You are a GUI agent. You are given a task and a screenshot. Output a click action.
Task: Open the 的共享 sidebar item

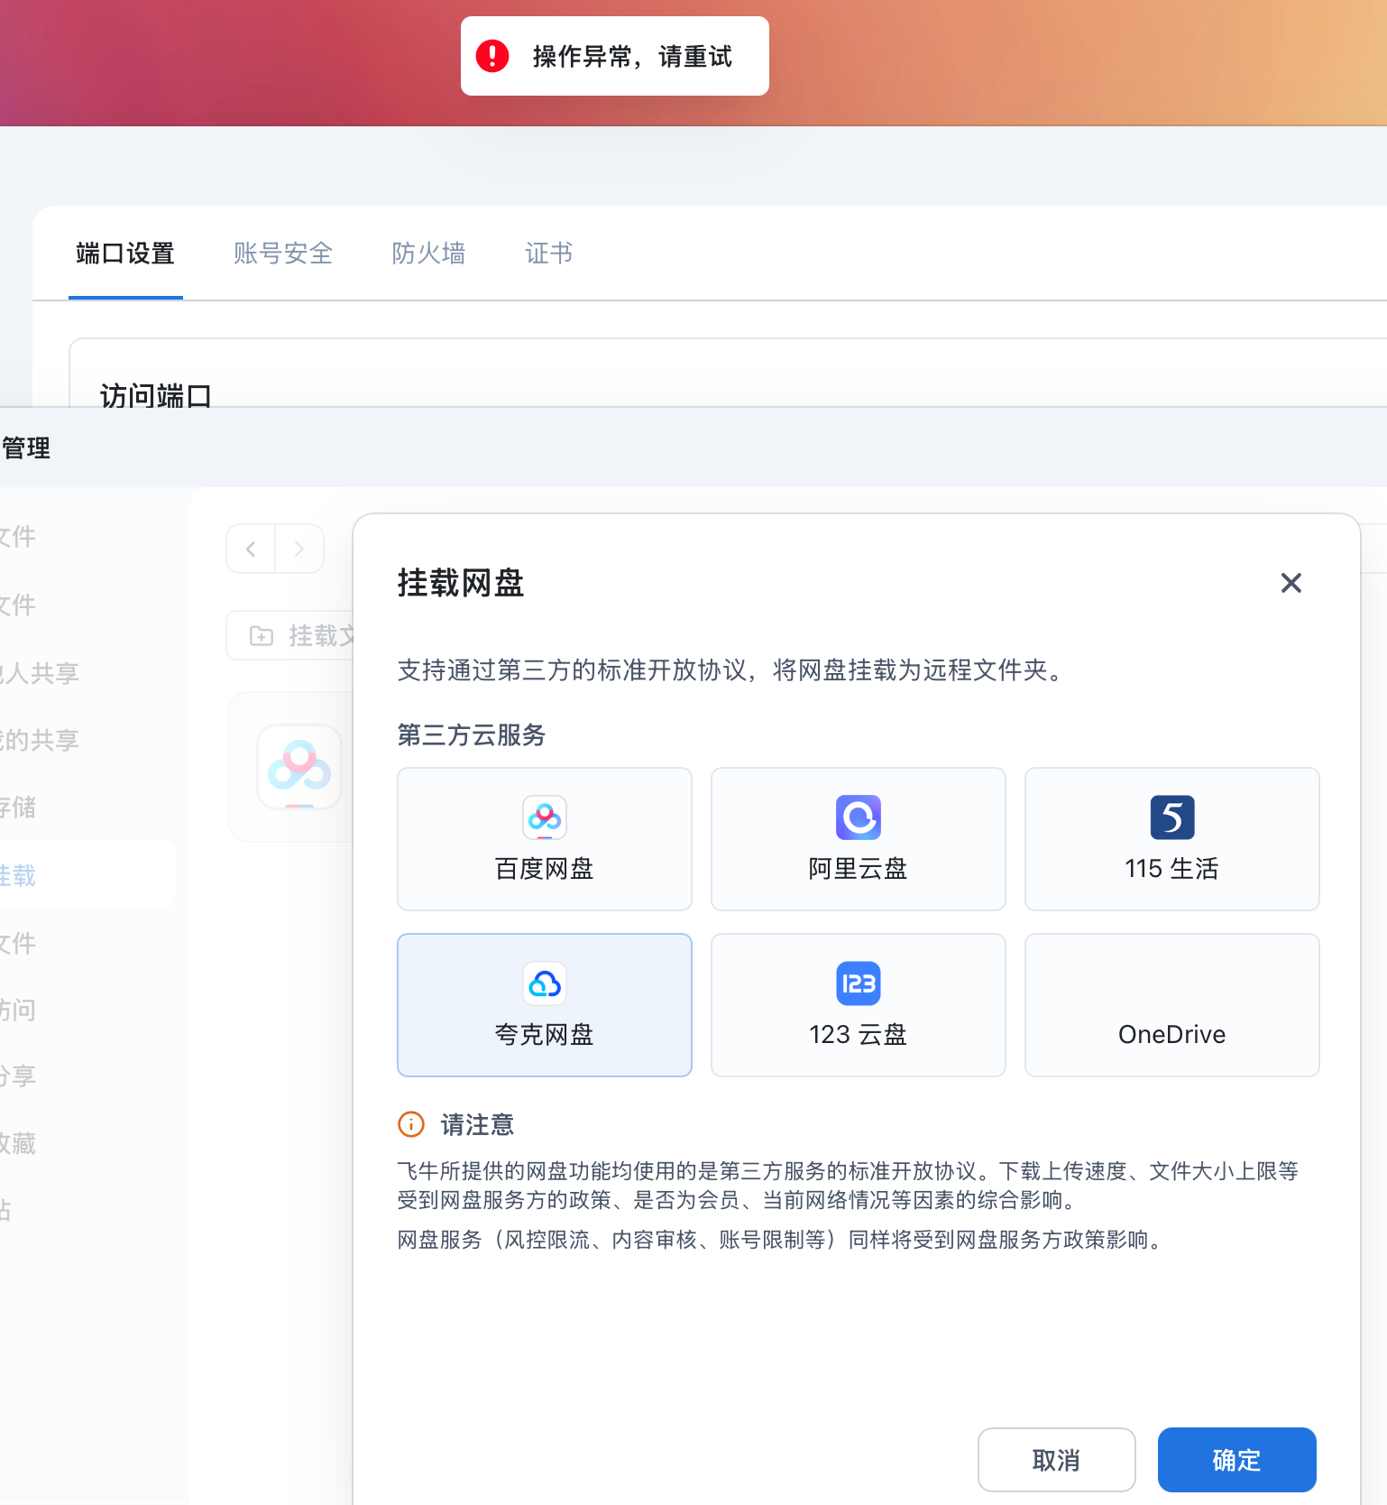[x=40, y=741]
